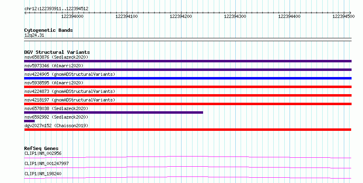Click ruler position label 122394100

126,16
